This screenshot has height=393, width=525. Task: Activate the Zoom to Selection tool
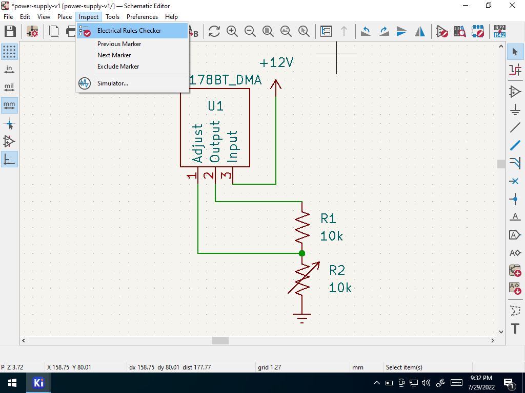click(x=304, y=31)
